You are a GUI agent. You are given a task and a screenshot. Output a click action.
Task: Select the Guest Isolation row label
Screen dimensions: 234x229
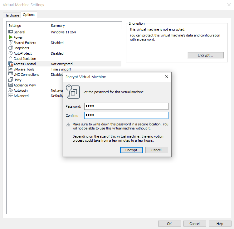[25, 59]
